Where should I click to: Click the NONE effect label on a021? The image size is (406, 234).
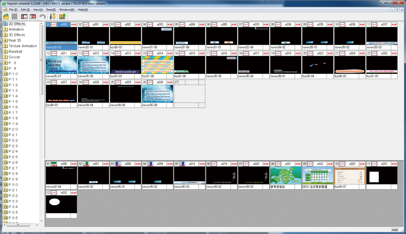pyautogui.click(x=298, y=164)
